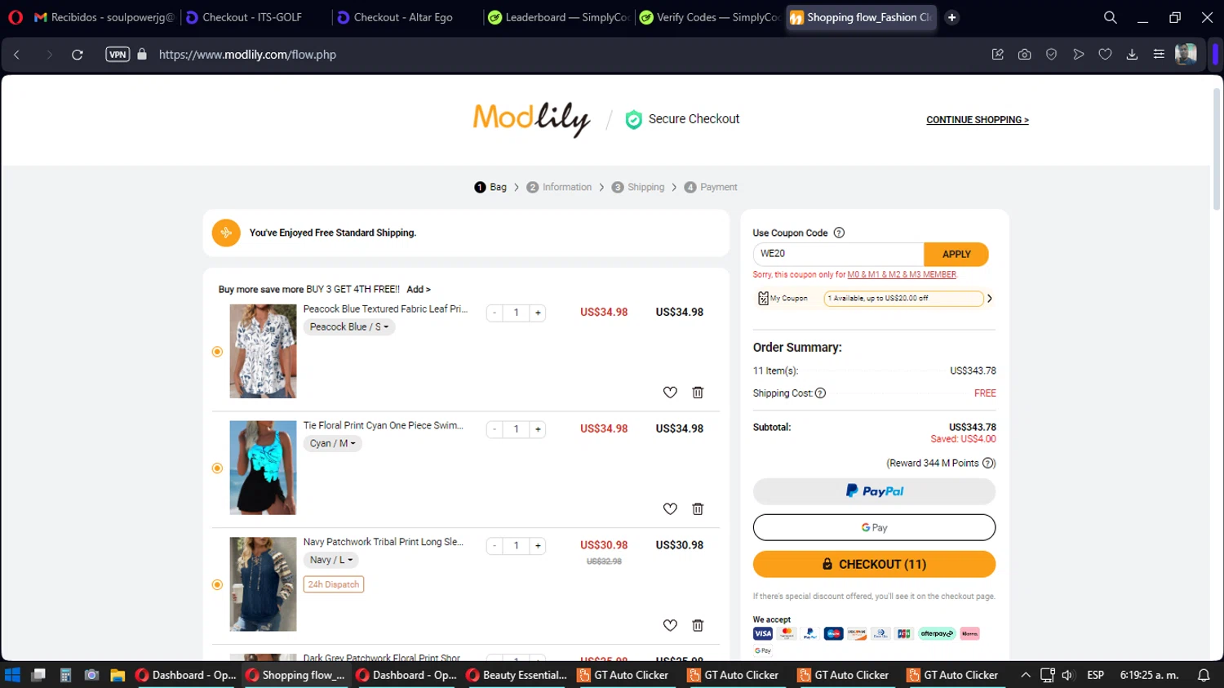
Task: Go to Payment checkout step
Action: point(711,188)
